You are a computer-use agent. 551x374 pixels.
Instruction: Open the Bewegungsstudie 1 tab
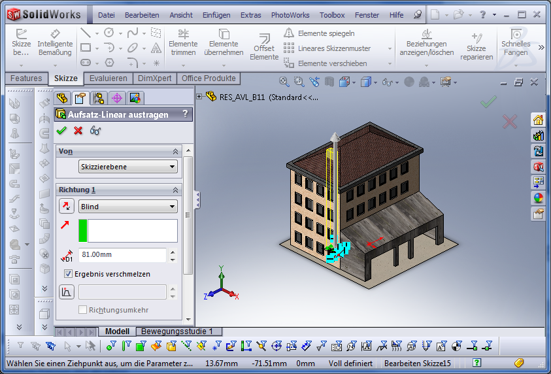click(x=178, y=331)
